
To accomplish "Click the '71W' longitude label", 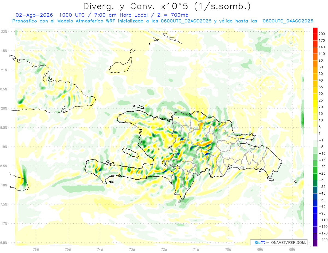I will [x=196, y=249].
